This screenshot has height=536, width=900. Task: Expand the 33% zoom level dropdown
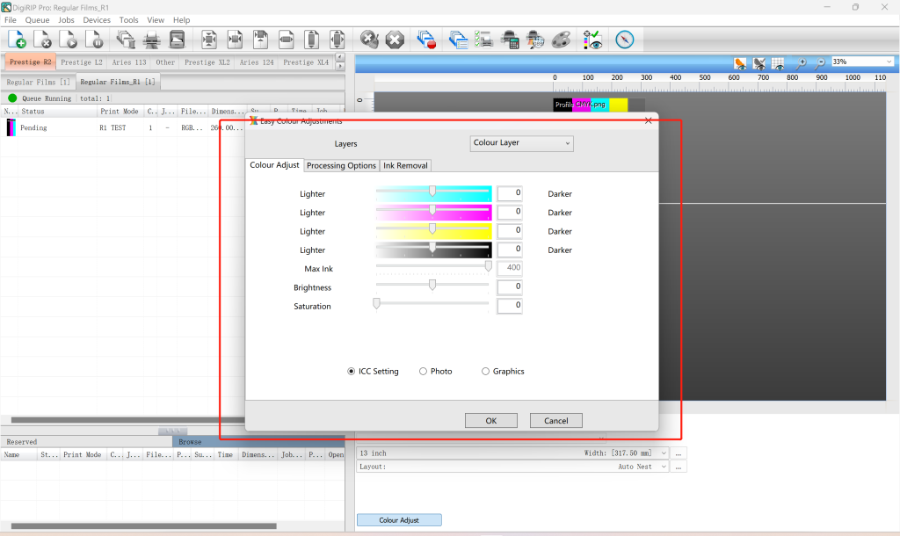tap(889, 62)
